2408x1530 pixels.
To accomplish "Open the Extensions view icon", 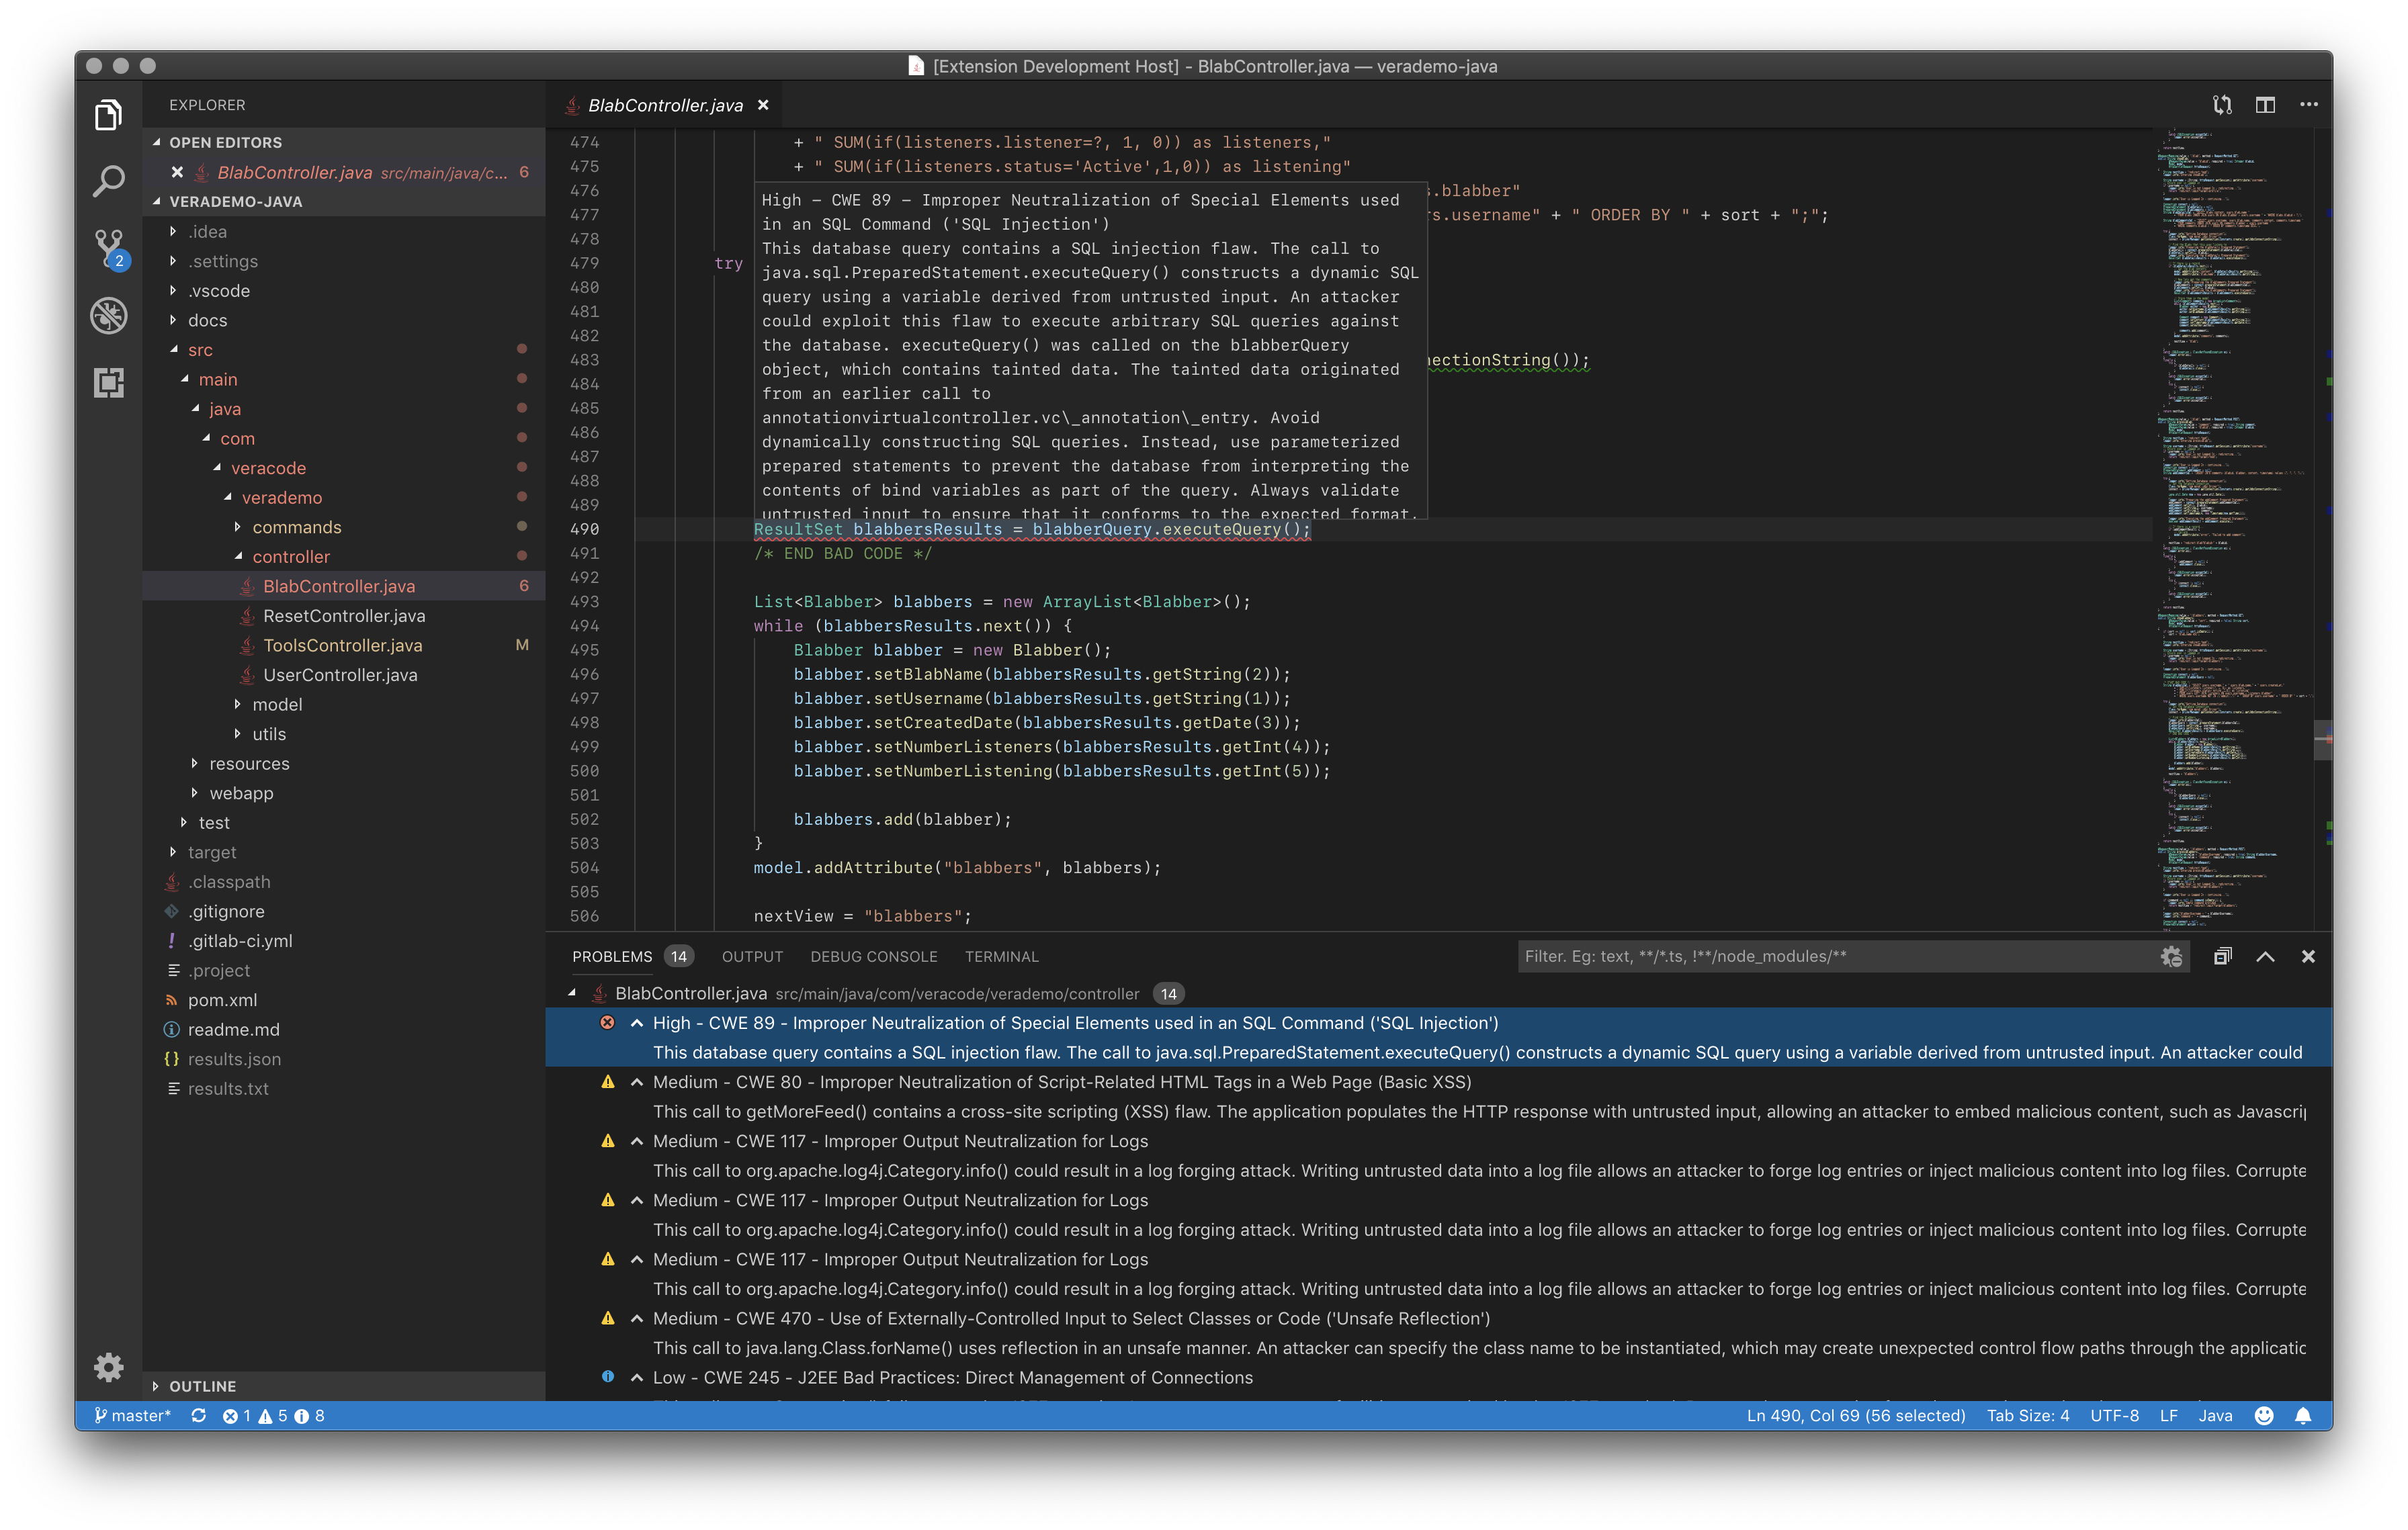I will [108, 381].
